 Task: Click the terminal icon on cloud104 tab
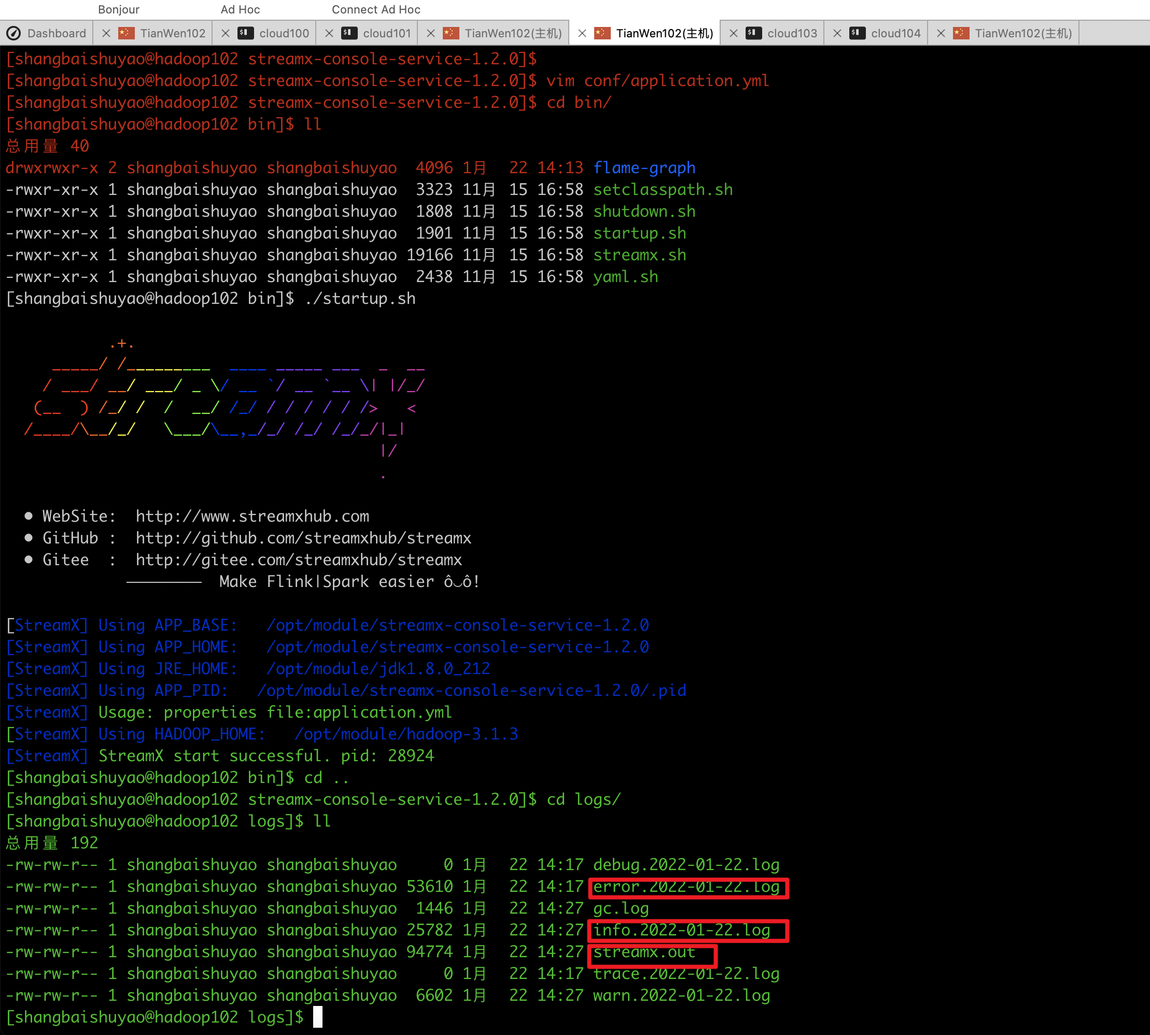[x=857, y=33]
